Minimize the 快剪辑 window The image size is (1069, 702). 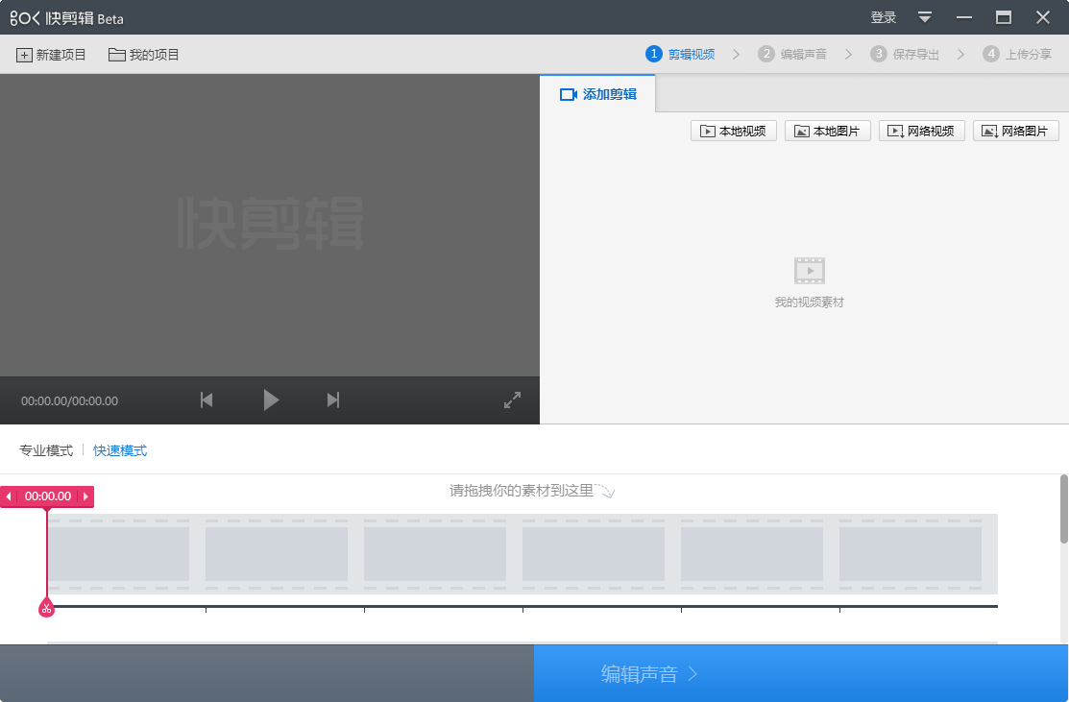tap(964, 17)
